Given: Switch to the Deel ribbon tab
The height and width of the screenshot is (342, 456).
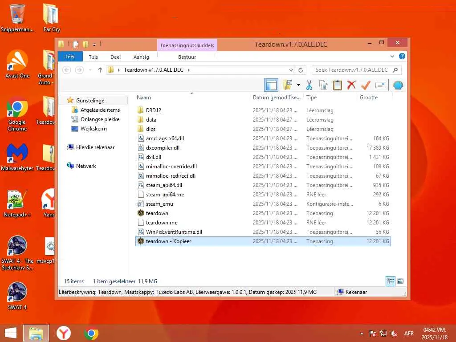Looking at the screenshot, I should click(x=115, y=57).
